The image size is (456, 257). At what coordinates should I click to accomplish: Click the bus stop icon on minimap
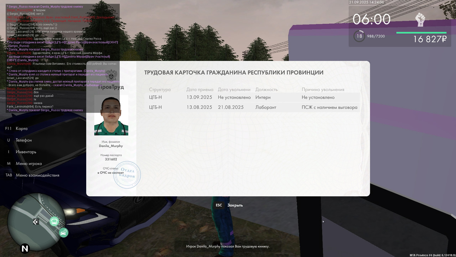(x=54, y=222)
